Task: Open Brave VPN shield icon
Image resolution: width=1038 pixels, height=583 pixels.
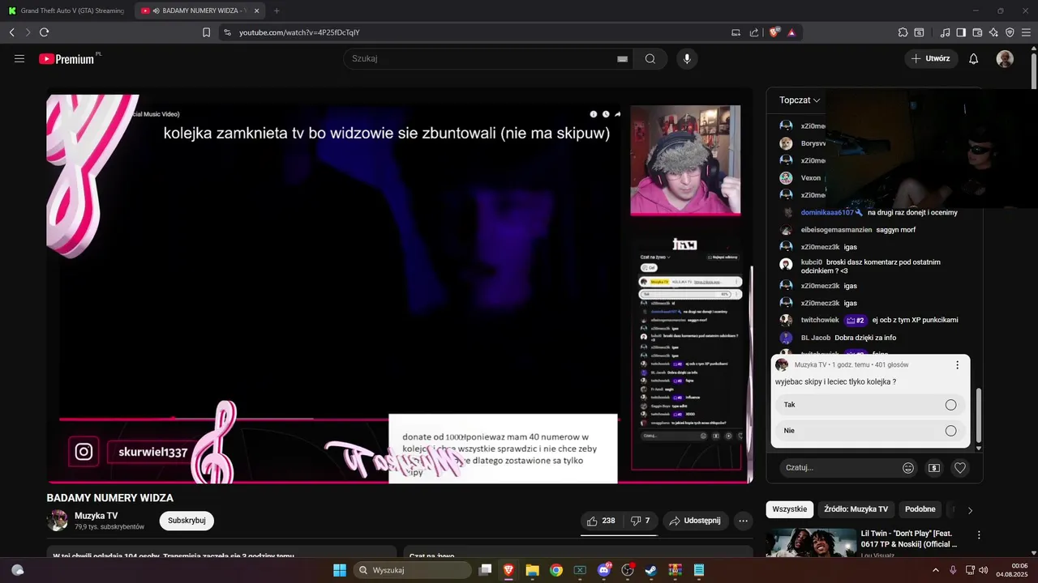Action: pos(1010,32)
